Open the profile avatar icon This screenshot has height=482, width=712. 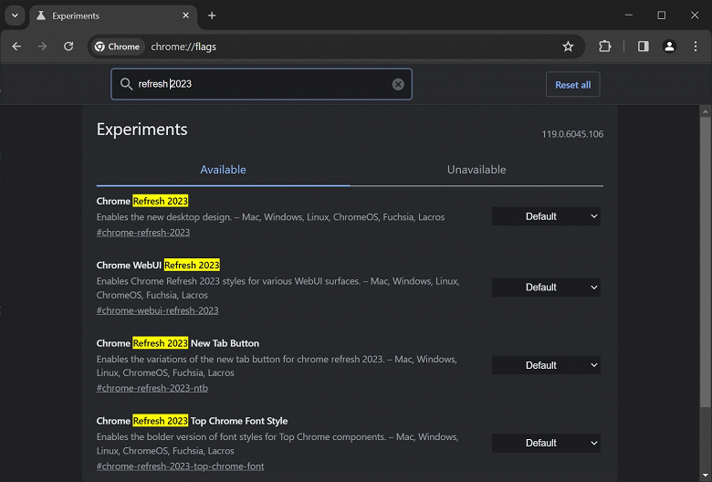[x=669, y=47]
